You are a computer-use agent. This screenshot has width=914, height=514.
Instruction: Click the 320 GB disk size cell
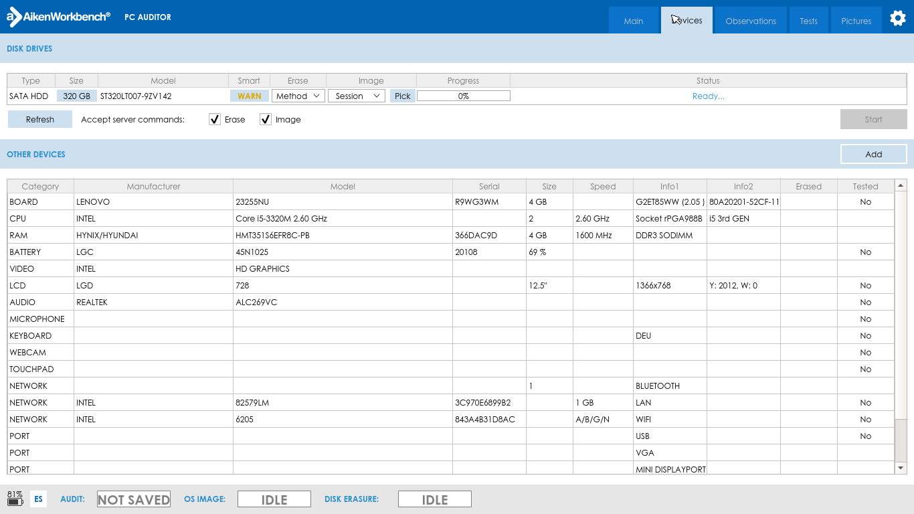point(77,96)
